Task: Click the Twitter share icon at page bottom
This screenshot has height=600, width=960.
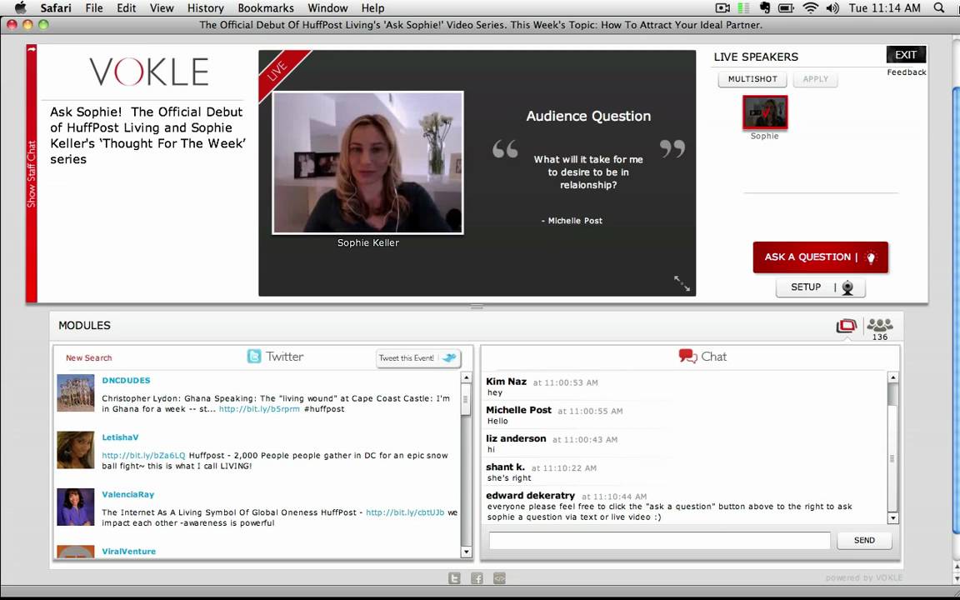Action: point(454,578)
